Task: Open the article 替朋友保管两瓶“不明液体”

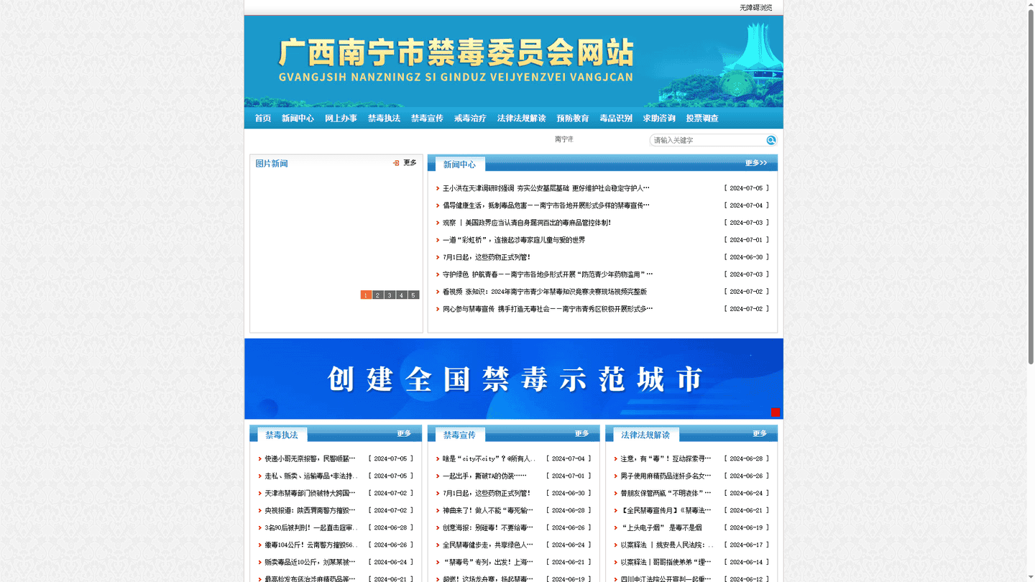Action: (x=666, y=493)
